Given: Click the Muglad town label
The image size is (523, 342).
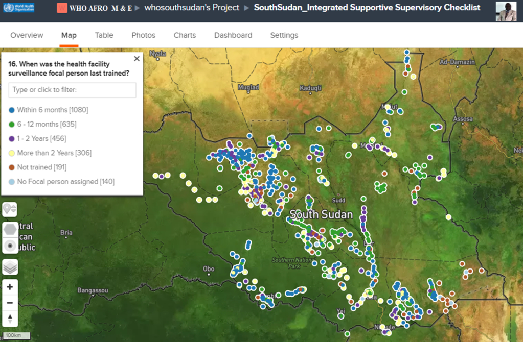Looking at the screenshot, I should (248, 87).
